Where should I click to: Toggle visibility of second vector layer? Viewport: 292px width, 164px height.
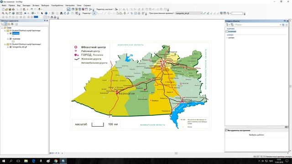10,39
